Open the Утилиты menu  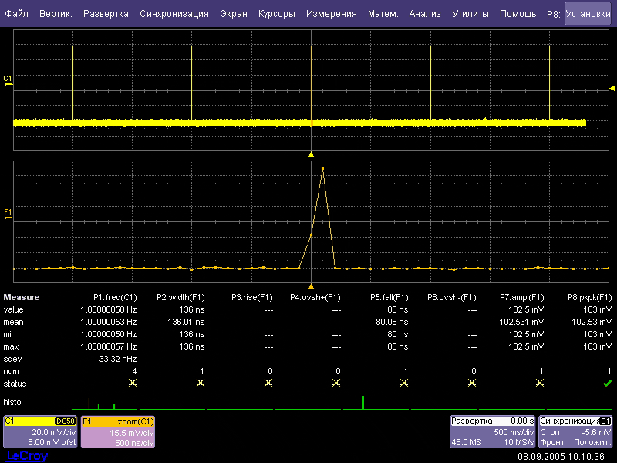coord(470,14)
